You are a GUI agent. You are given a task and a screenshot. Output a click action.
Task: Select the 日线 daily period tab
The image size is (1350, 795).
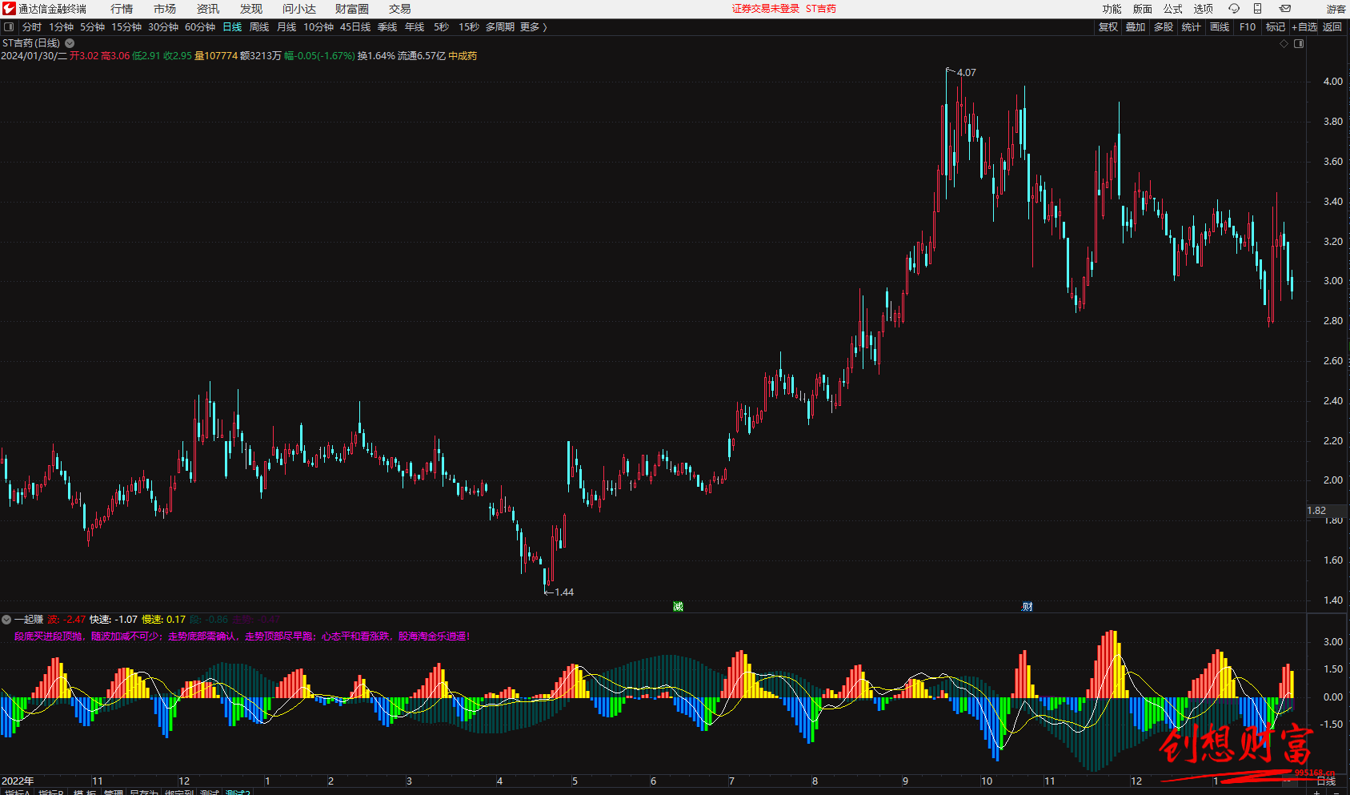[232, 27]
